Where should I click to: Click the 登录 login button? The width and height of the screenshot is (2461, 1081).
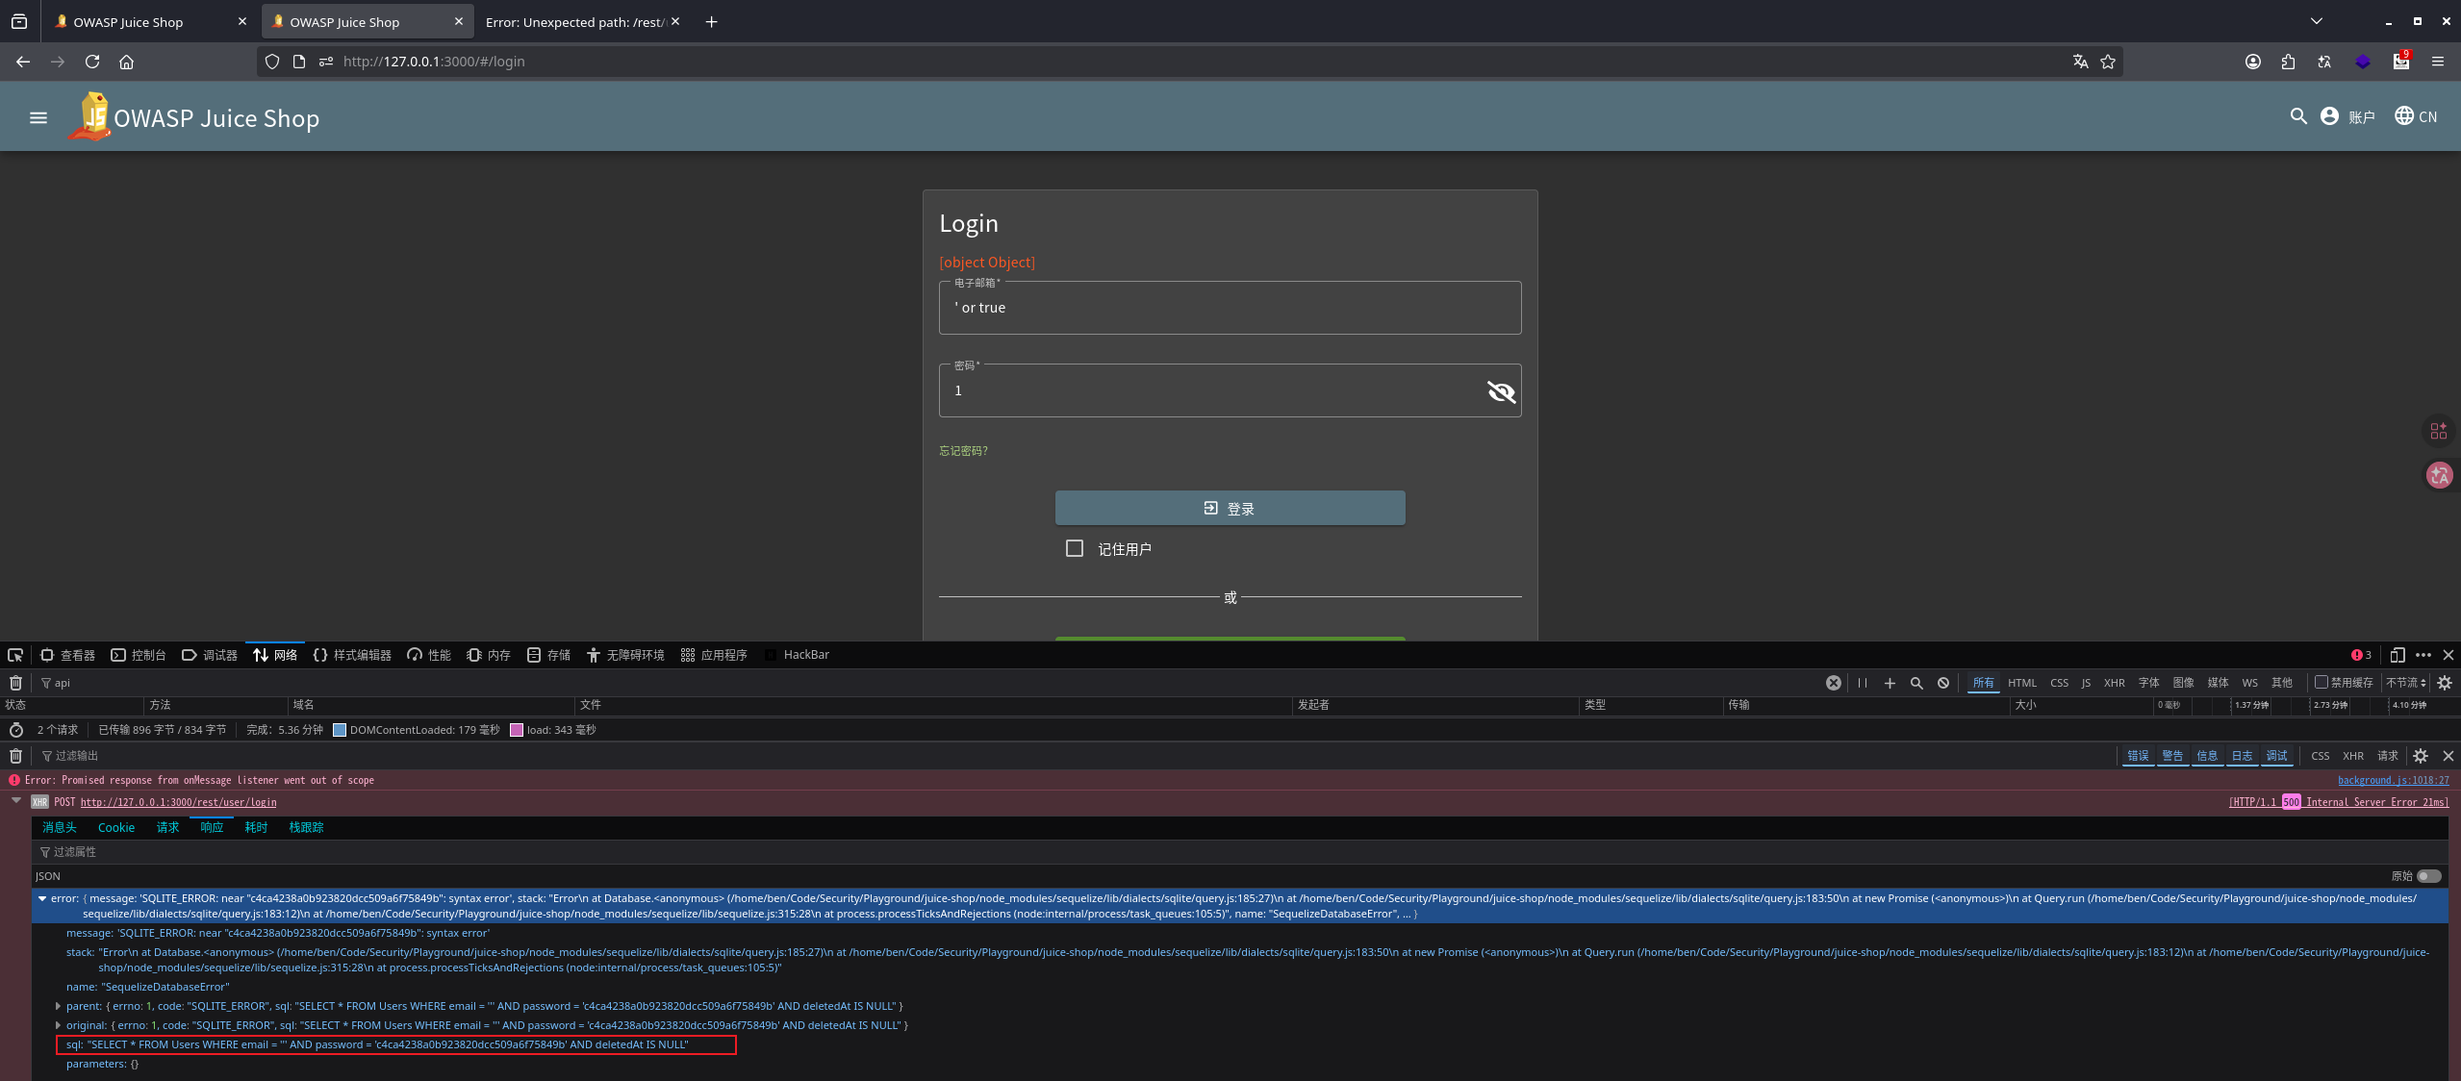coord(1230,508)
